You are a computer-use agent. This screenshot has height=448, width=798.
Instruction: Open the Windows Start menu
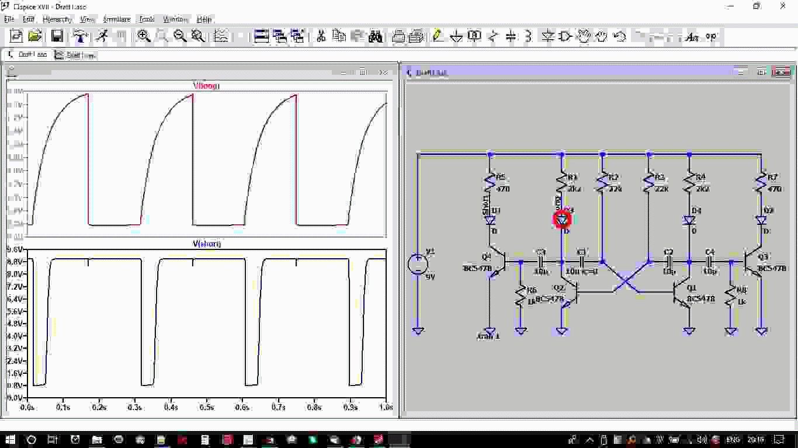[x=11, y=439]
